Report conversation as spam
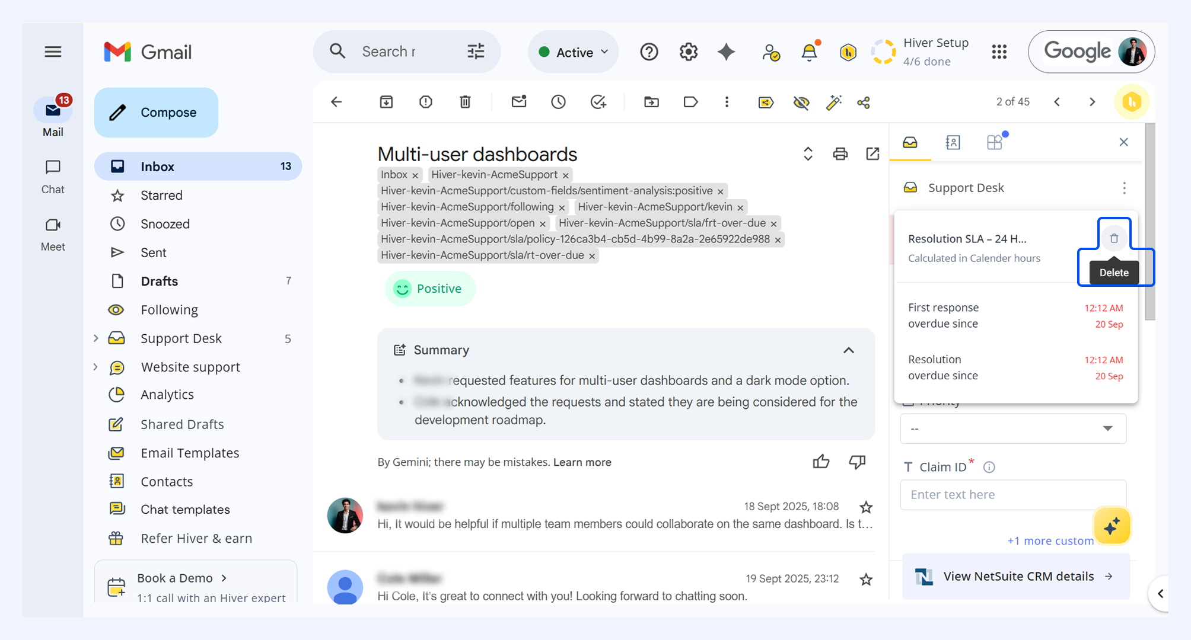The height and width of the screenshot is (640, 1191). [x=426, y=102]
